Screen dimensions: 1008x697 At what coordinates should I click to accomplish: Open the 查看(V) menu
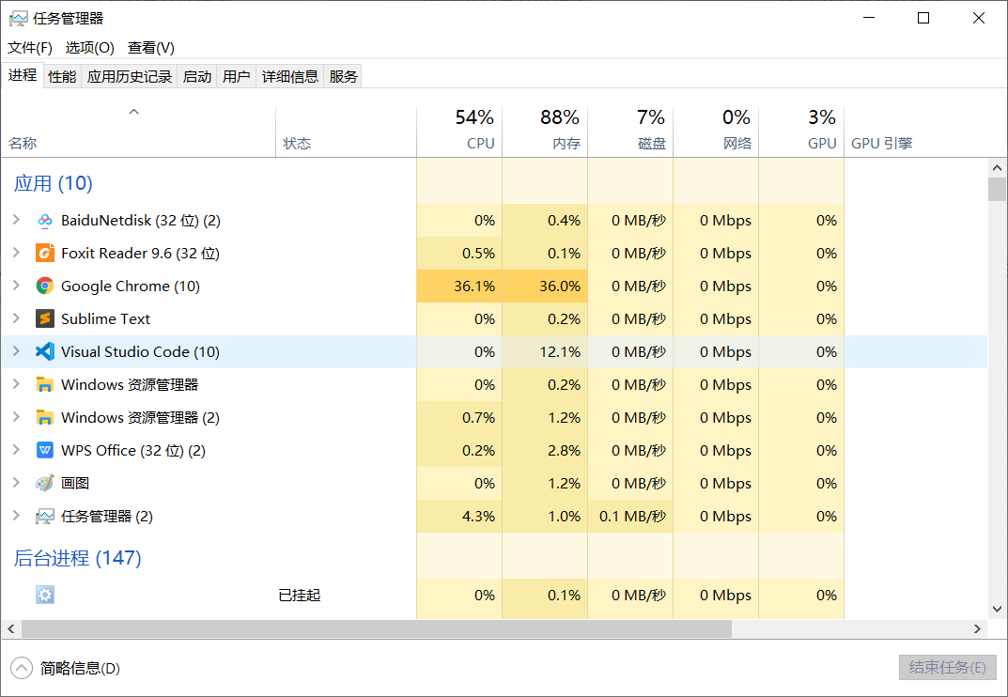[151, 48]
